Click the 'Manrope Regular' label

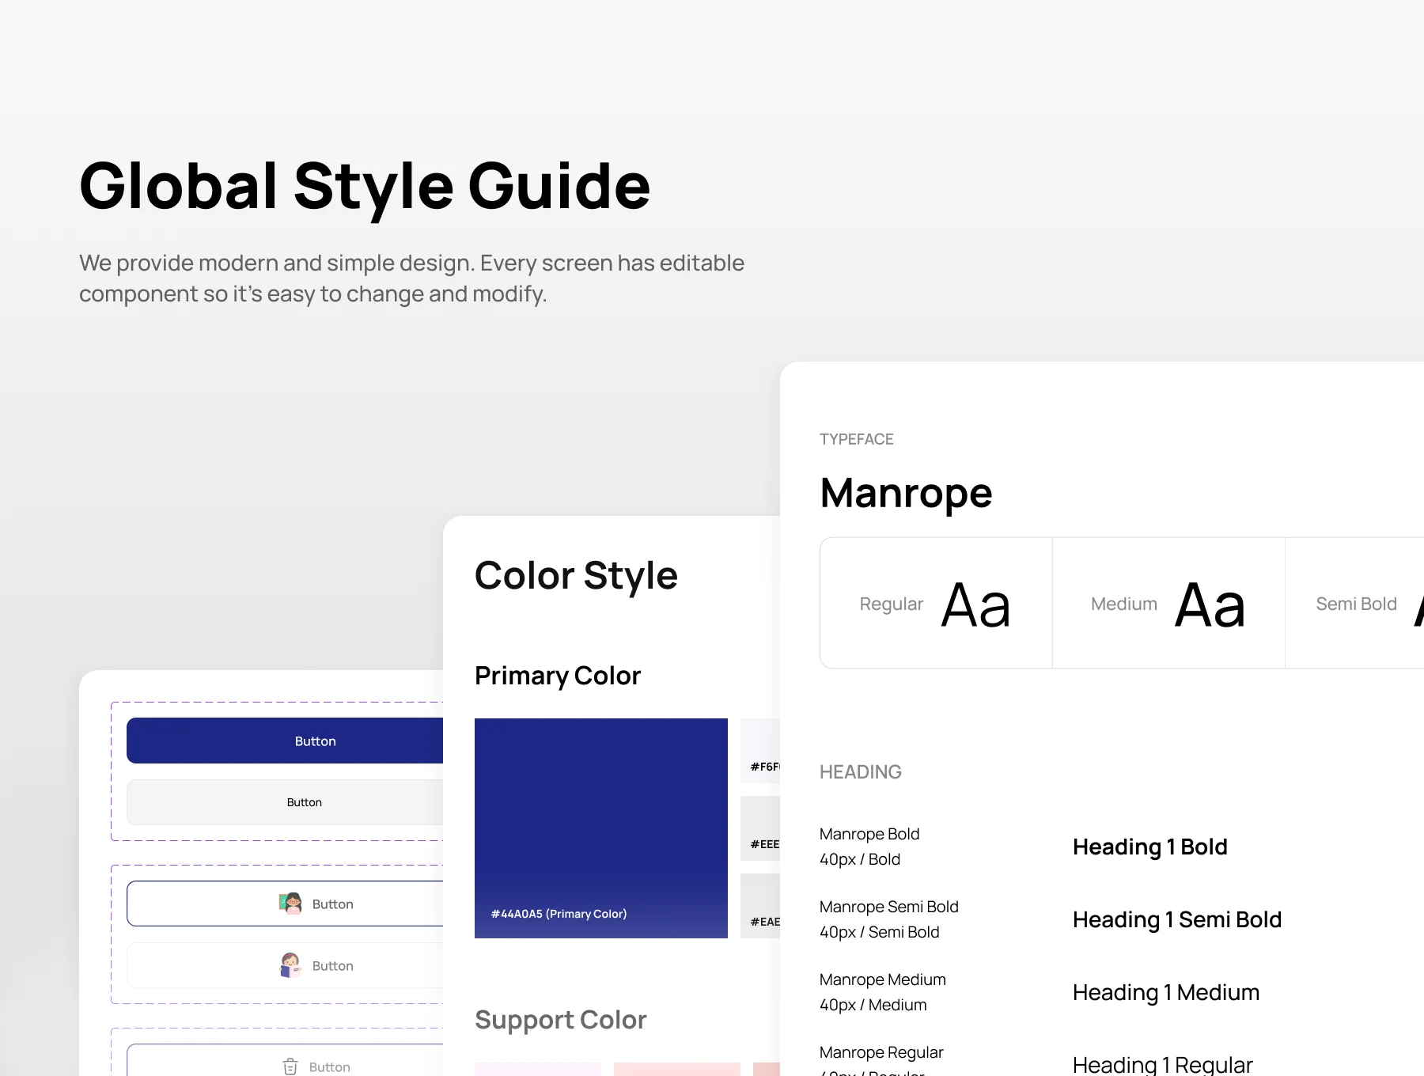click(881, 1052)
